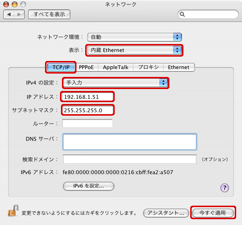242x225 pixels.
Task: Go forward with the right arrow
Action: coord(19,15)
